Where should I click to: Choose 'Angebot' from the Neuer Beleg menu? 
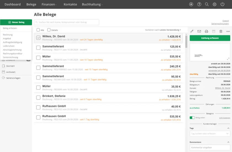(x=7, y=38)
